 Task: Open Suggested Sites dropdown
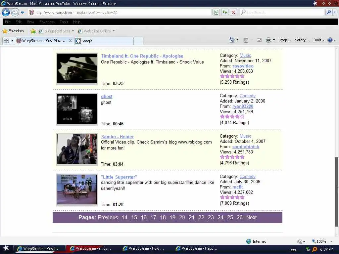point(56,31)
